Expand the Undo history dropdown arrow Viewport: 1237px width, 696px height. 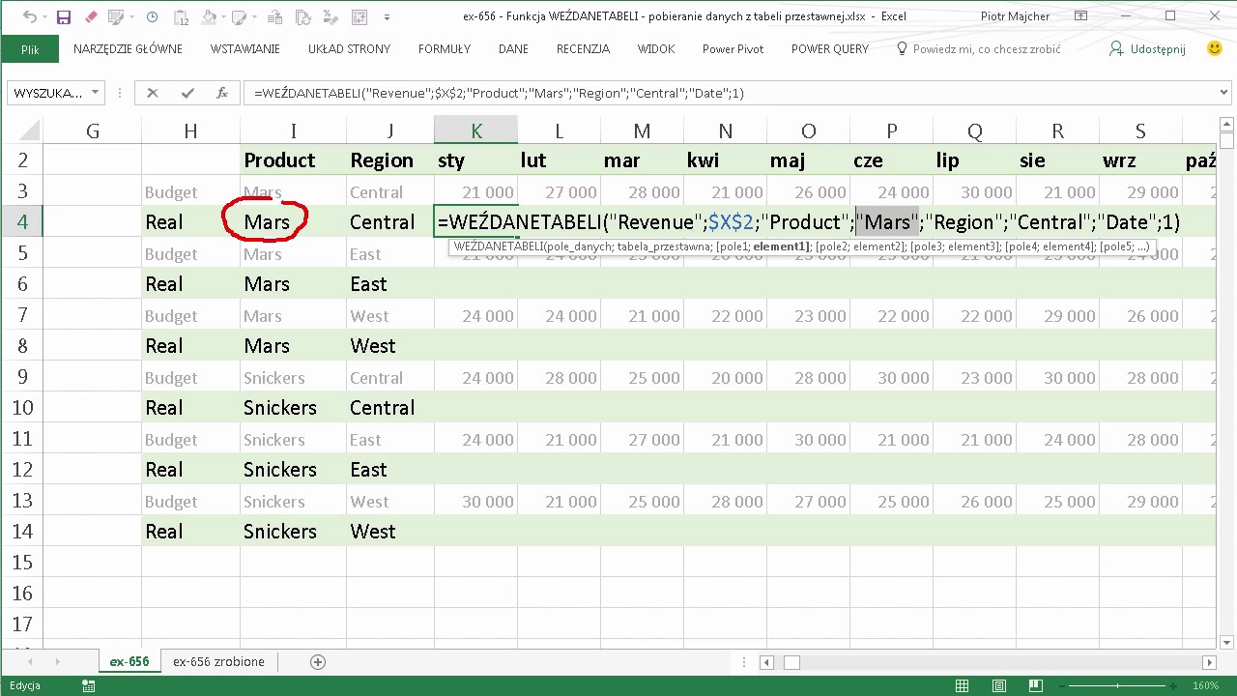point(44,17)
